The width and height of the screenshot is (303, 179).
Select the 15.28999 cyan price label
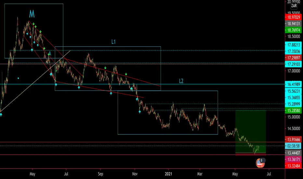(x=293, y=104)
